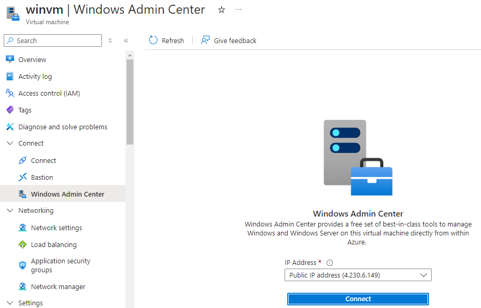481x308 pixels.
Task: Open the Public IP address dropdown
Action: 358,275
